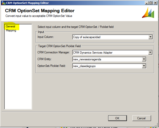Minimize the Mapping Editor window
The width and height of the screenshot is (159, 128).
pyautogui.click(x=146, y=3)
